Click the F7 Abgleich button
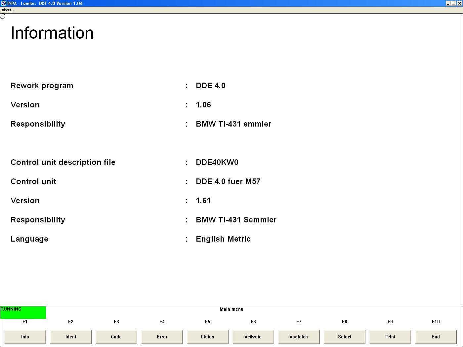Image resolution: width=463 pixels, height=347 pixels. point(299,337)
